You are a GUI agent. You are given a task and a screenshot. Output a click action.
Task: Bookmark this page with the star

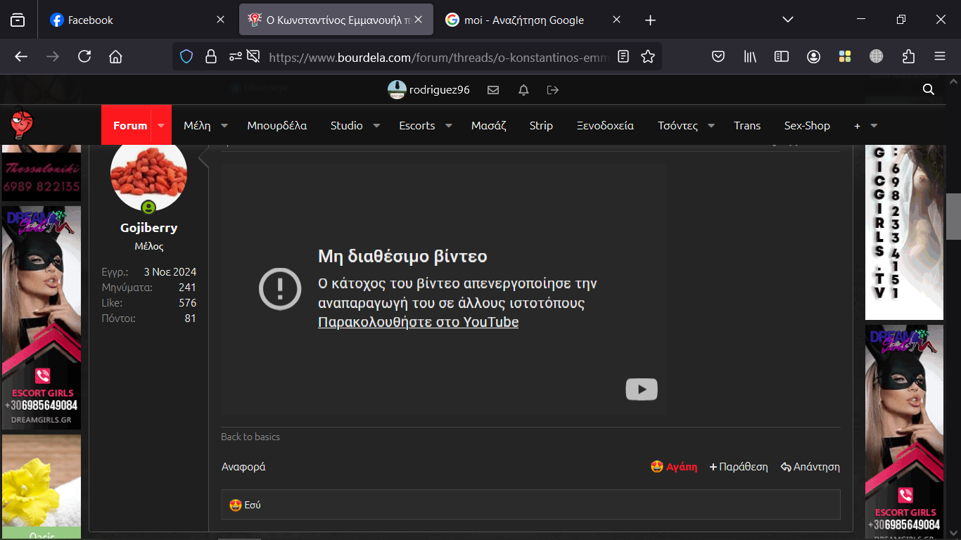tap(648, 57)
